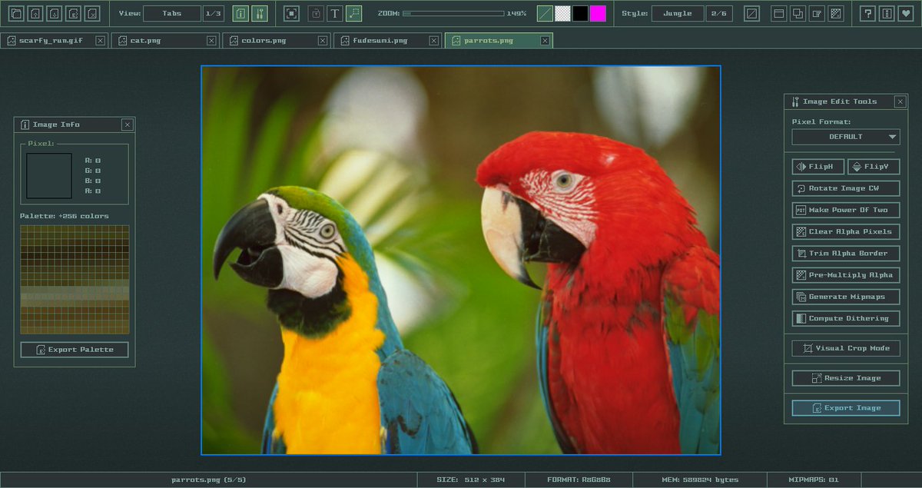The height and width of the screenshot is (488, 922).
Task: Click the heart sponsor icon
Action: point(906,13)
